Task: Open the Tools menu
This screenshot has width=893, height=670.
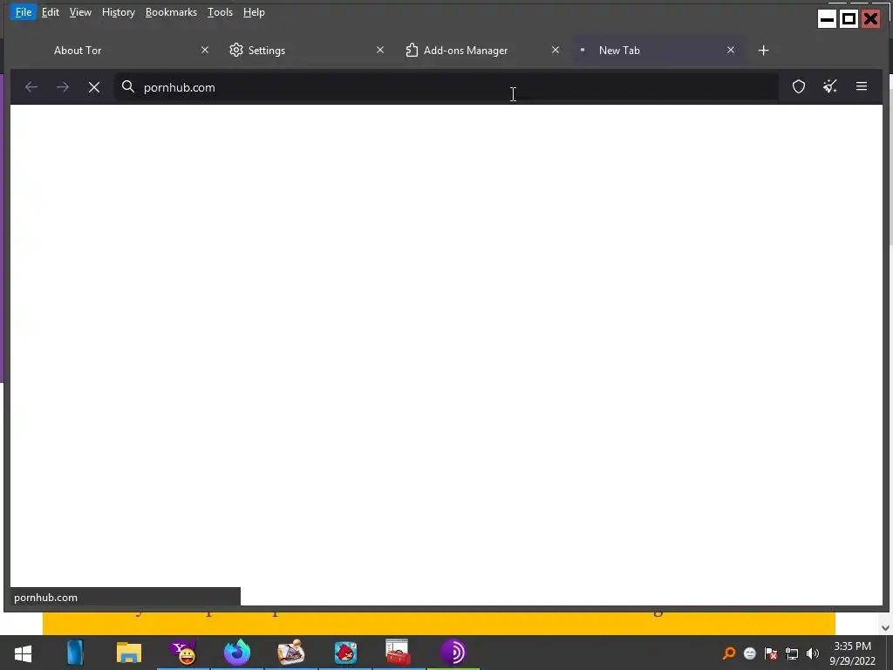Action: click(x=220, y=12)
